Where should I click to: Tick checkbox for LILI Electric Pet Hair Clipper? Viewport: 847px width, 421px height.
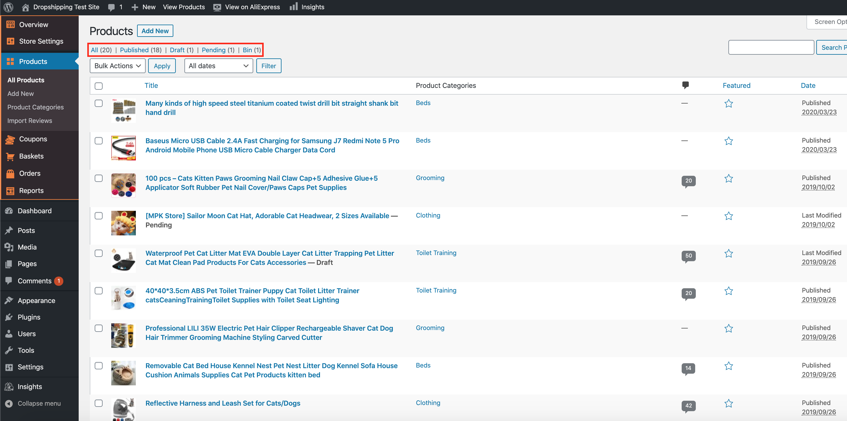(99, 328)
